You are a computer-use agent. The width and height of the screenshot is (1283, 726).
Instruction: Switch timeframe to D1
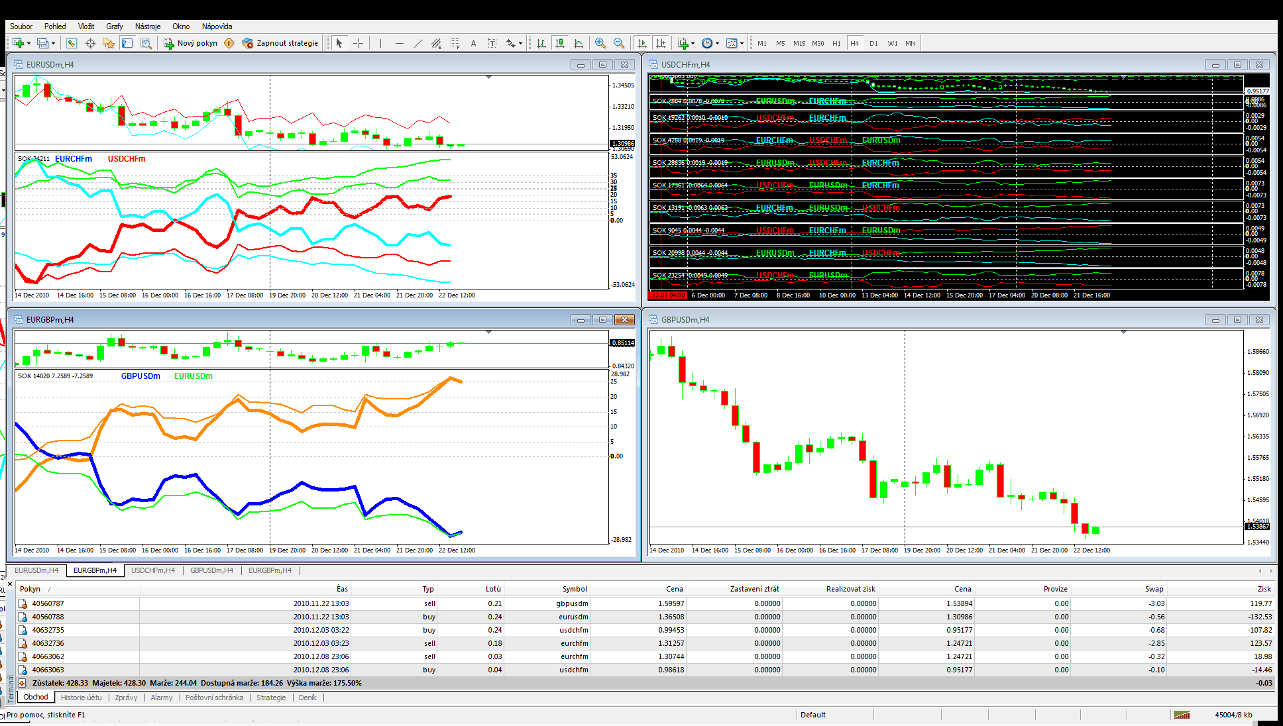tap(873, 43)
